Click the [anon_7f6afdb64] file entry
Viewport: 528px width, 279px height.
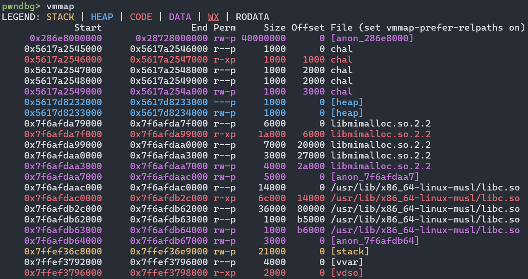coord(375,241)
